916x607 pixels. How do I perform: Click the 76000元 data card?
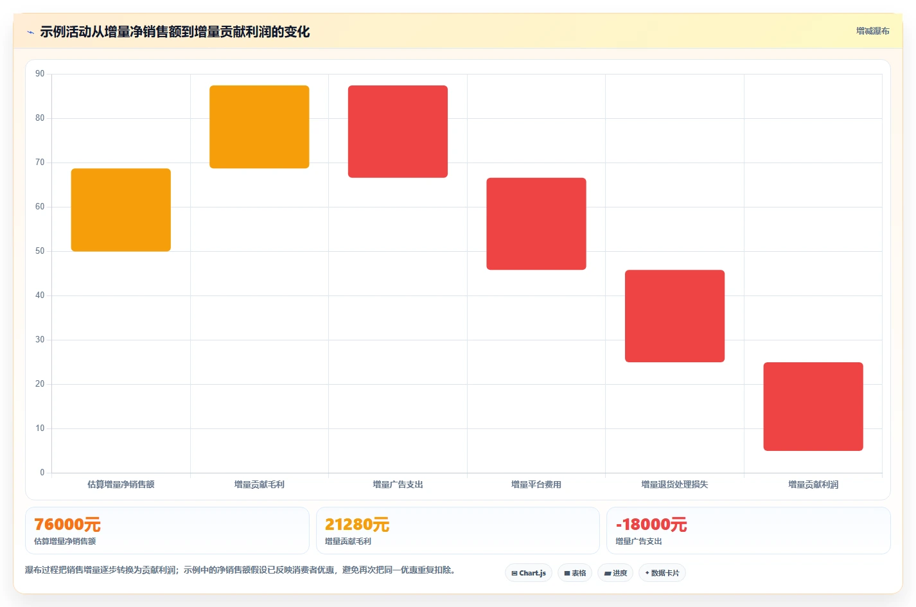coord(167,531)
